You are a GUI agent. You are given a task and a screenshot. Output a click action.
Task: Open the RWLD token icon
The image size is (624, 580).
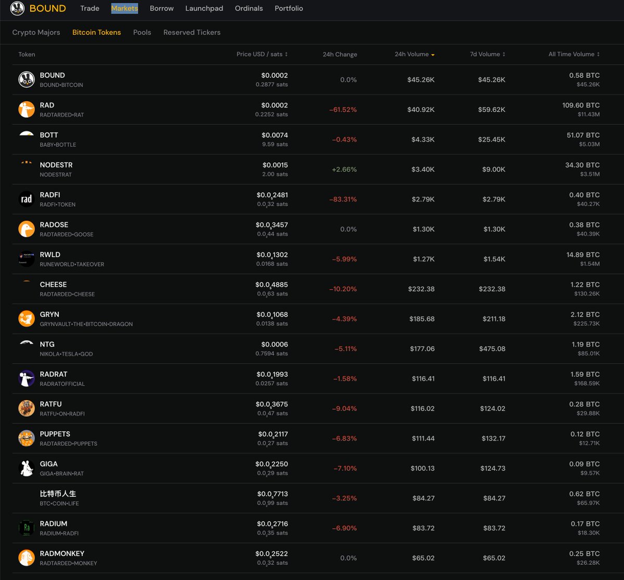27,259
